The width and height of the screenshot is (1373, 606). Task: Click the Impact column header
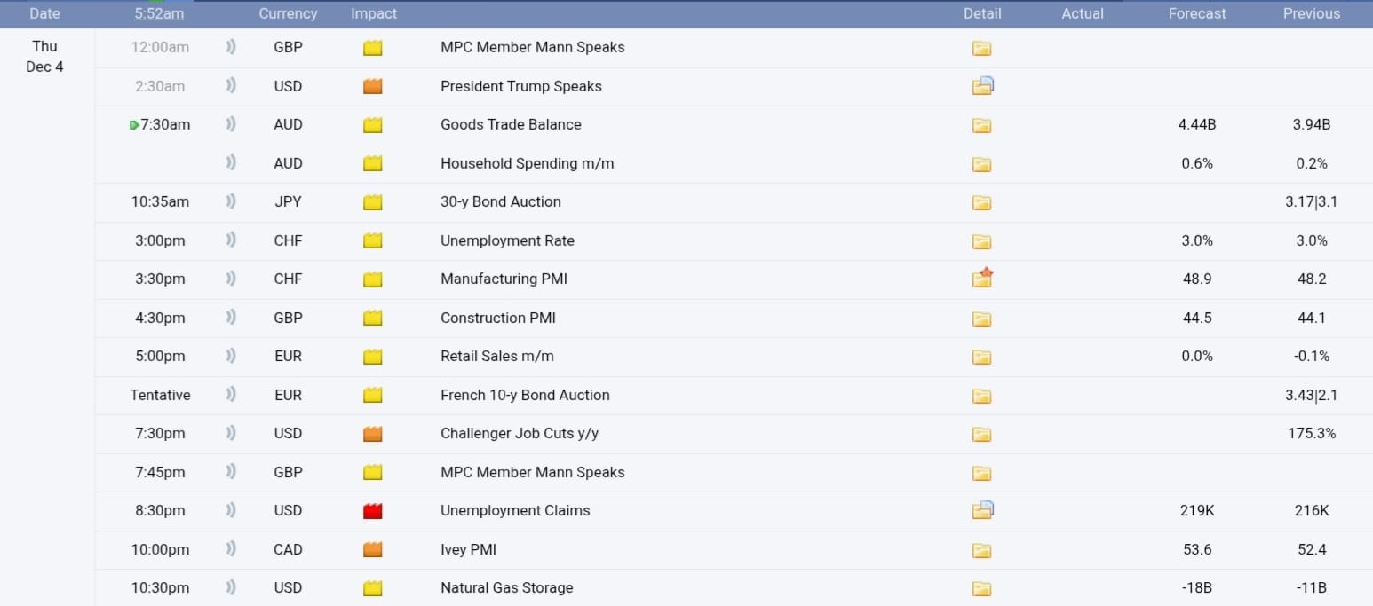(x=374, y=13)
